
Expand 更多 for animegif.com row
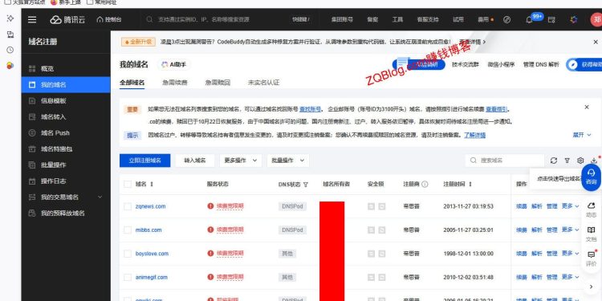pos(570,277)
